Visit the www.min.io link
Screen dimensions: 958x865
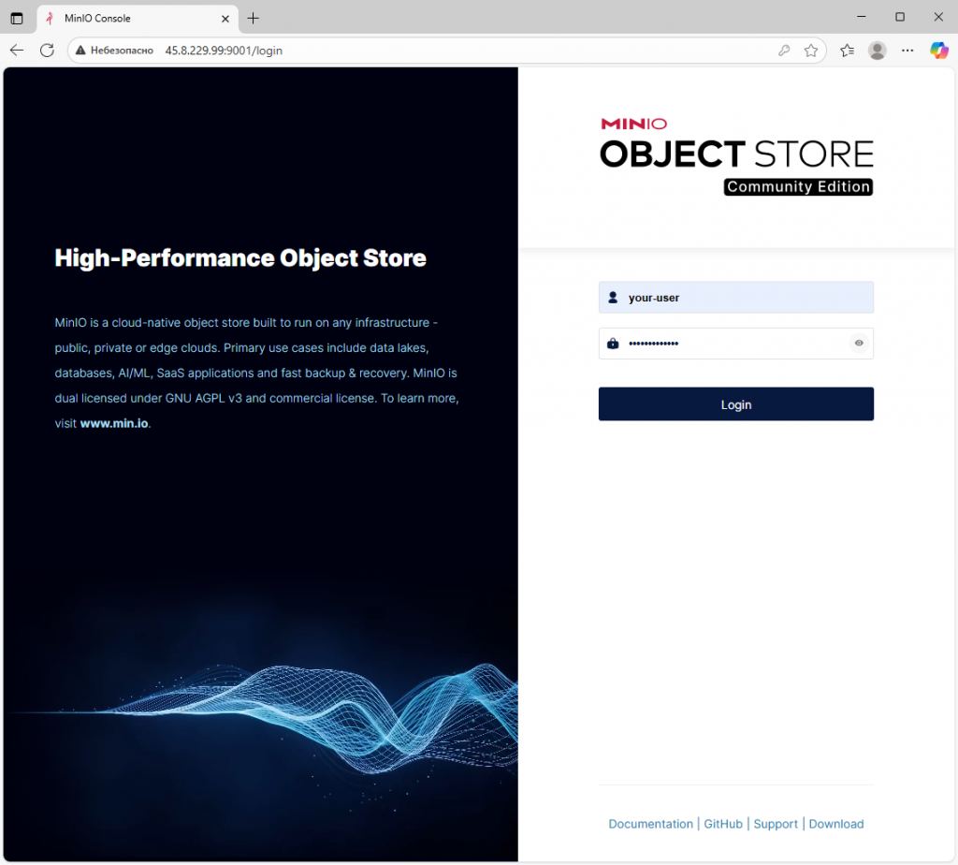pyautogui.click(x=114, y=423)
